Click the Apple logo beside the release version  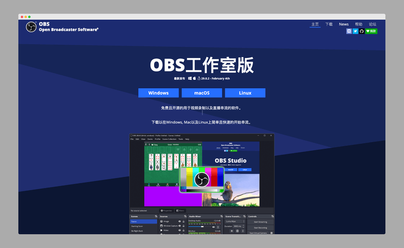click(x=194, y=78)
